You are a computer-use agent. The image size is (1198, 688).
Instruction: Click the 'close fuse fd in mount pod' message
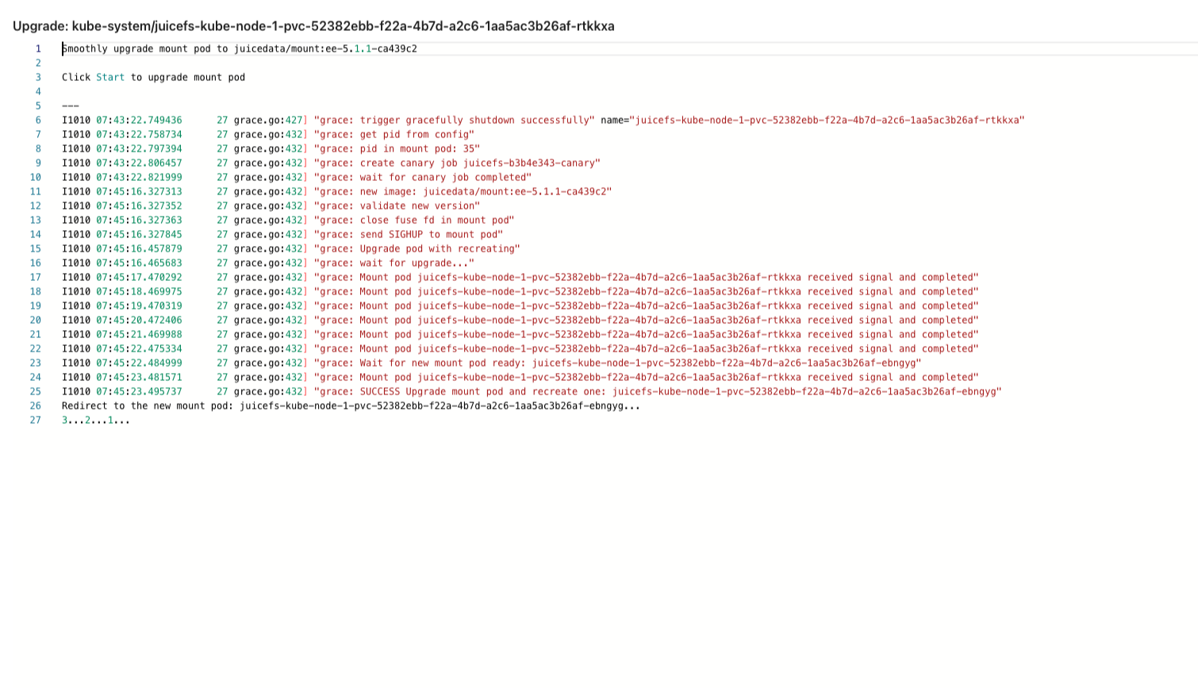click(413, 220)
